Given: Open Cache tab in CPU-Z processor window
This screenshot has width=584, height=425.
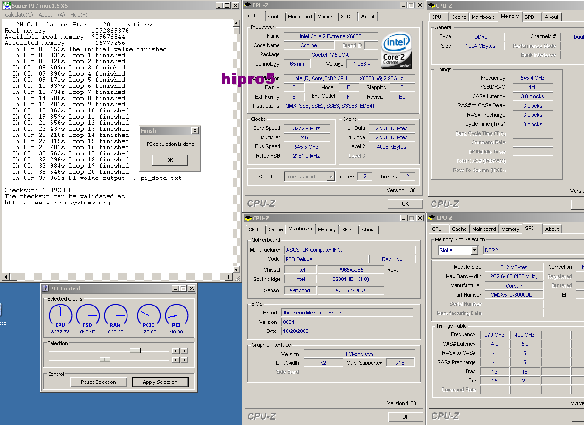Looking at the screenshot, I should (x=275, y=17).
